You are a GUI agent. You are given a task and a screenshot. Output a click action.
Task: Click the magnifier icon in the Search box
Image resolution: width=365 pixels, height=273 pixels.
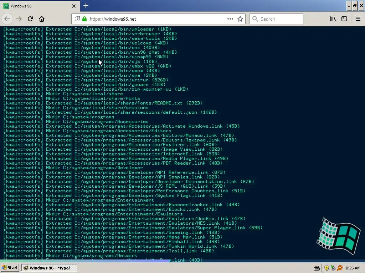coord(255,19)
